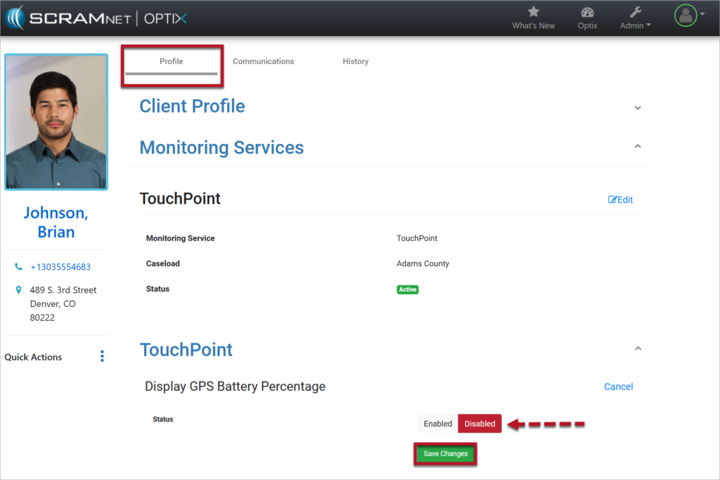This screenshot has height=480, width=720.
Task: Click the SCRAMNET Optix logo
Action: point(96,18)
